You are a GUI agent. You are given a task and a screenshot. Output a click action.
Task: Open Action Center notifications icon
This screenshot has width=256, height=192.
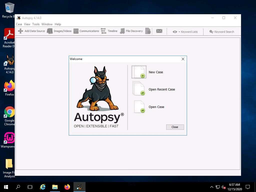pos(248,187)
